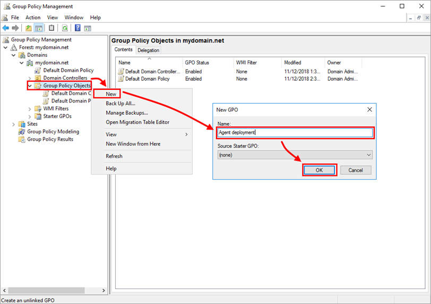Sort list by Owner column header
The image size is (431, 304).
click(343, 63)
